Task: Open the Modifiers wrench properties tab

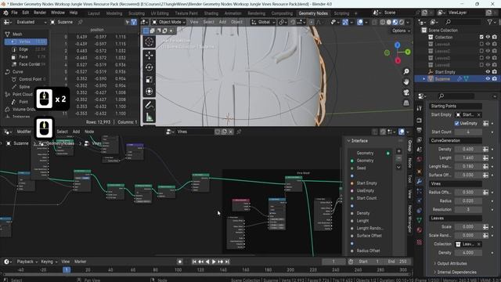Action: 420,181
